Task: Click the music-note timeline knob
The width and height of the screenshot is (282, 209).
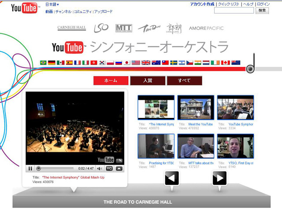Action: point(250,69)
